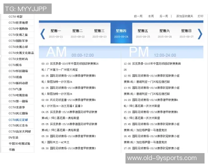Click 添加至收藏夹 to bookmark the page
The width and height of the screenshot is (208, 167).
[185, 16]
